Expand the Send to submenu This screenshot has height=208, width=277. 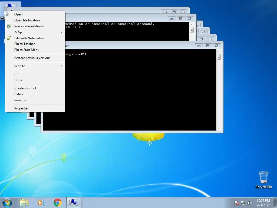tap(35, 66)
